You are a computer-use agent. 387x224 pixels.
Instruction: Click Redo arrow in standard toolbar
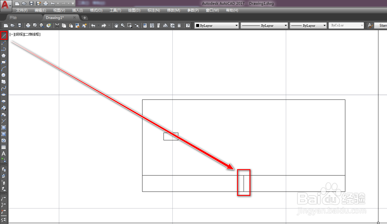(x=104, y=25)
